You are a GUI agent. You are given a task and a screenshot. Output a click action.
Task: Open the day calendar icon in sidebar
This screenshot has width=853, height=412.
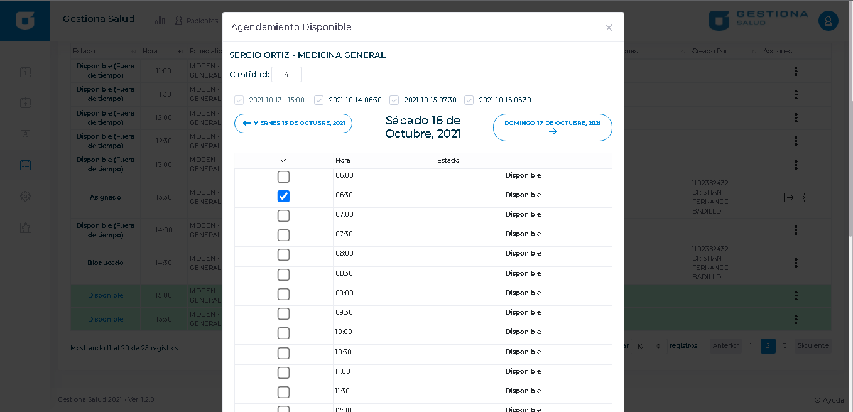pos(25,72)
